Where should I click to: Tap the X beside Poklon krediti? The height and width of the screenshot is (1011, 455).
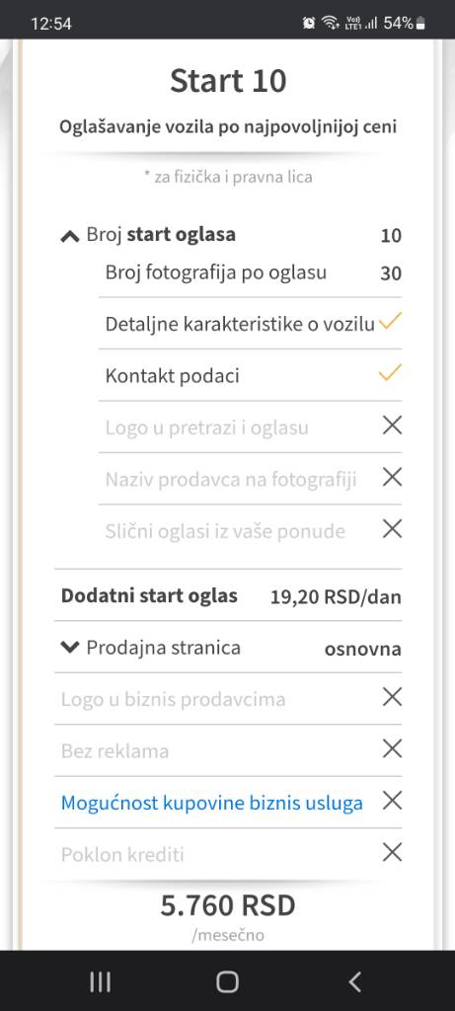tap(392, 852)
